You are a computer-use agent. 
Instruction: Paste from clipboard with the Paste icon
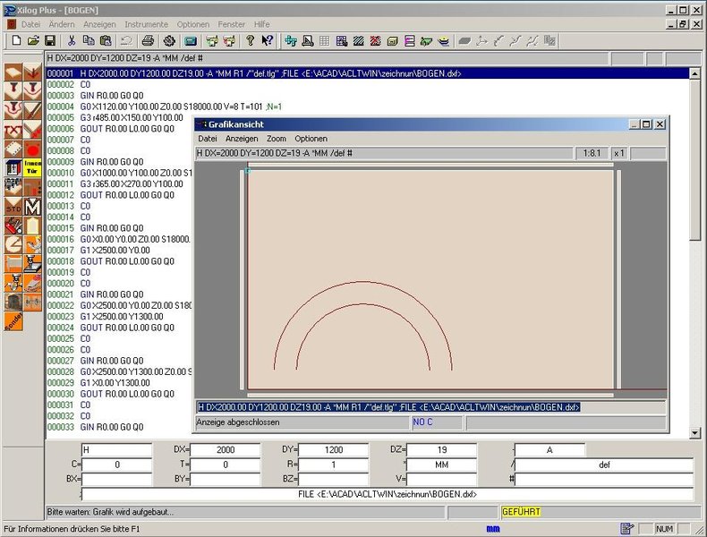[106, 41]
